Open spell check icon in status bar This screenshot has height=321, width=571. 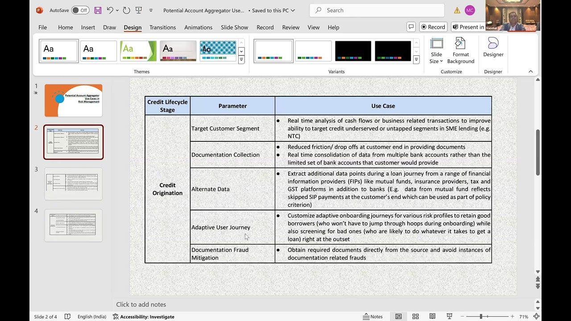pyautogui.click(x=67, y=317)
